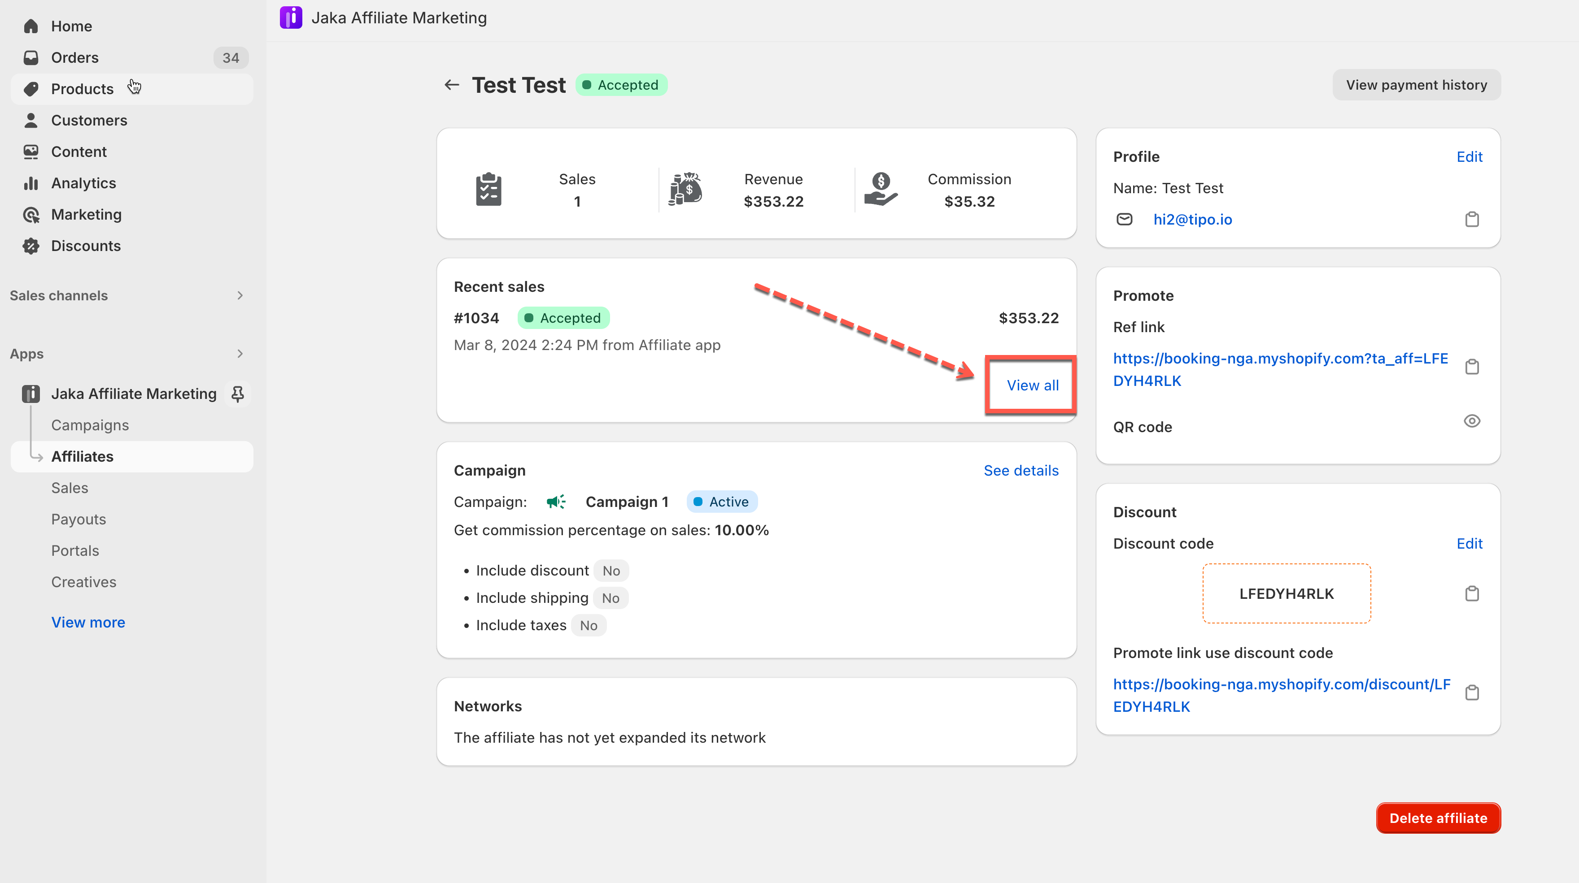
Task: Click the pin icon beside Jaka Affiliate Marketing
Action: [x=238, y=394]
